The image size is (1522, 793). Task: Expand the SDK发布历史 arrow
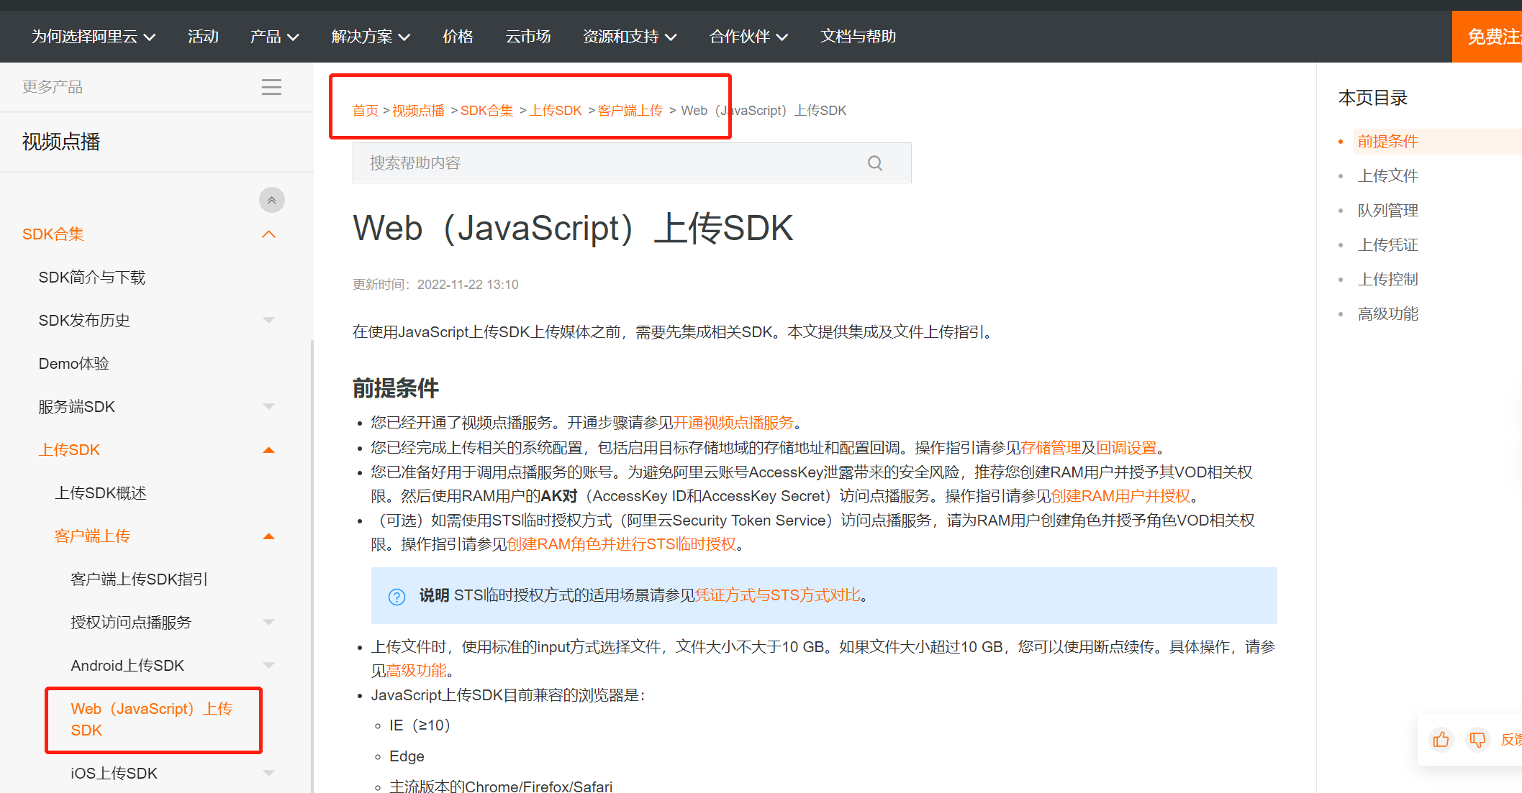[x=269, y=321]
